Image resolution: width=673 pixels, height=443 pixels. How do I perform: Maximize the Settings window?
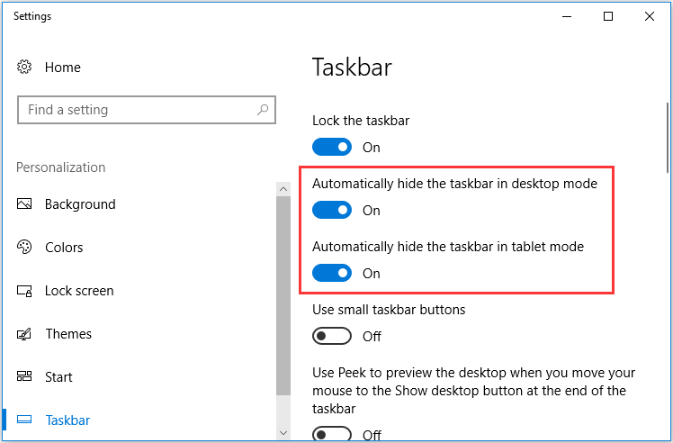(x=608, y=16)
